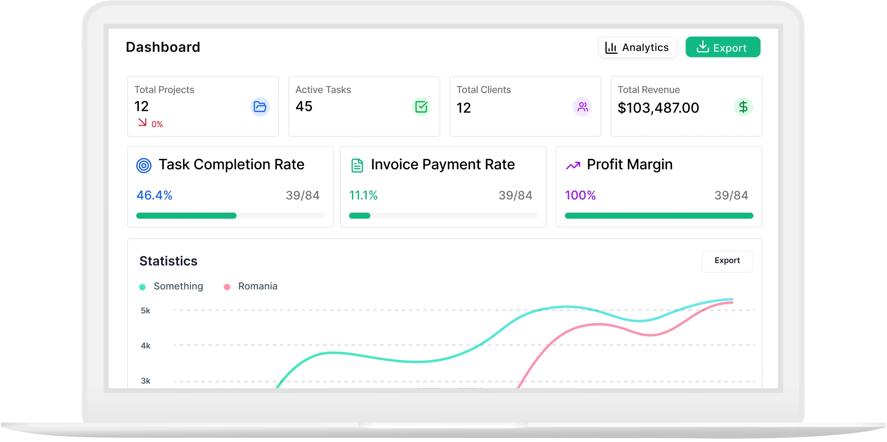Toggle the Something series in chart legend
887x442 pixels.
click(171, 287)
